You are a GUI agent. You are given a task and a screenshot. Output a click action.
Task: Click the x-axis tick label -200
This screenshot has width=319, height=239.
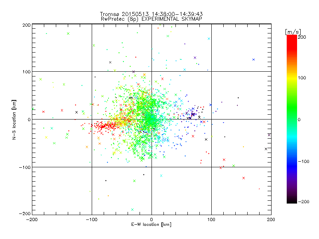(32, 220)
